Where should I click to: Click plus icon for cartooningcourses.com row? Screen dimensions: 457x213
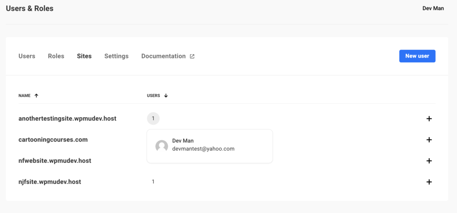pos(429,140)
